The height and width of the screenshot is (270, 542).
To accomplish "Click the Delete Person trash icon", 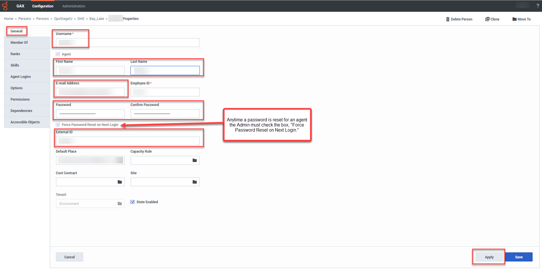I will pyautogui.click(x=448, y=19).
